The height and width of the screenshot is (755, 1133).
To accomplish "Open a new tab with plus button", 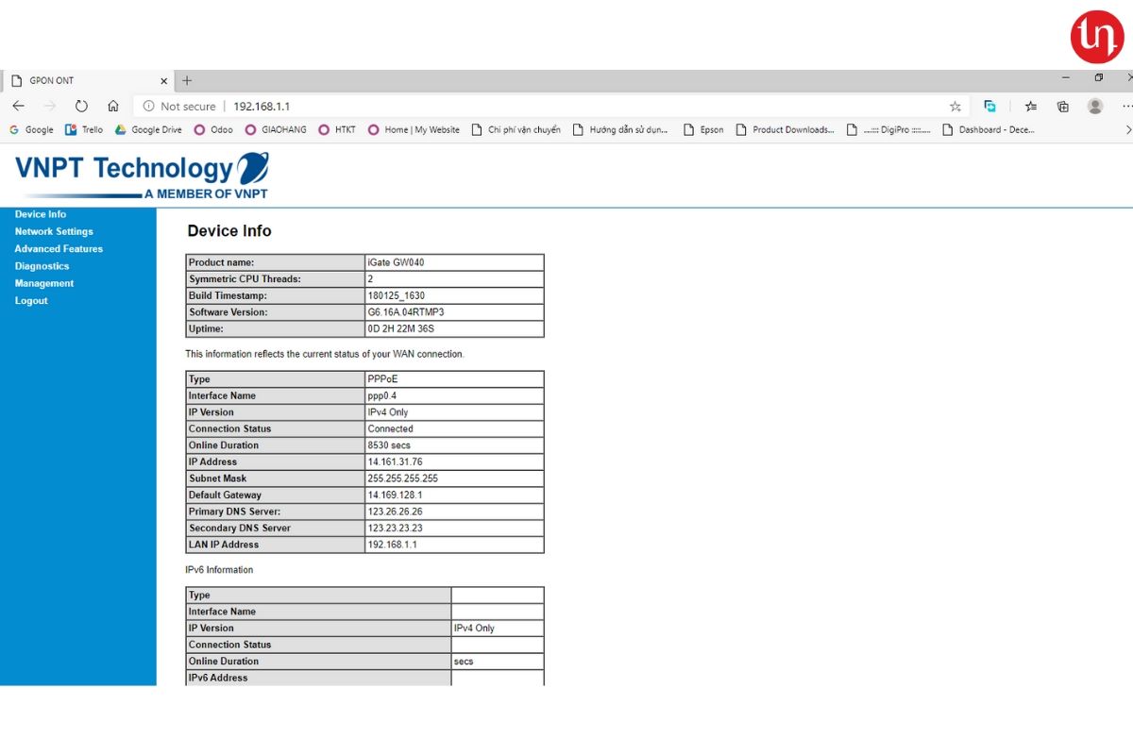I will pos(187,80).
